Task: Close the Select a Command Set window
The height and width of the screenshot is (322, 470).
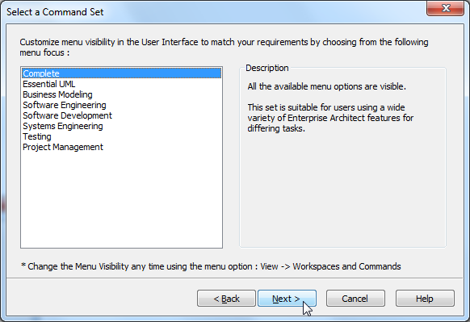Action: (446, 8)
